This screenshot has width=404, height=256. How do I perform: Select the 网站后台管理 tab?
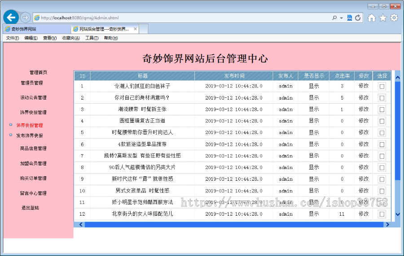(x=105, y=29)
